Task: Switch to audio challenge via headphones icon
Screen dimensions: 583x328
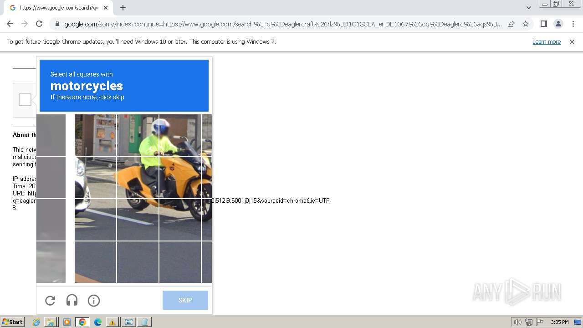Action: [x=72, y=301]
